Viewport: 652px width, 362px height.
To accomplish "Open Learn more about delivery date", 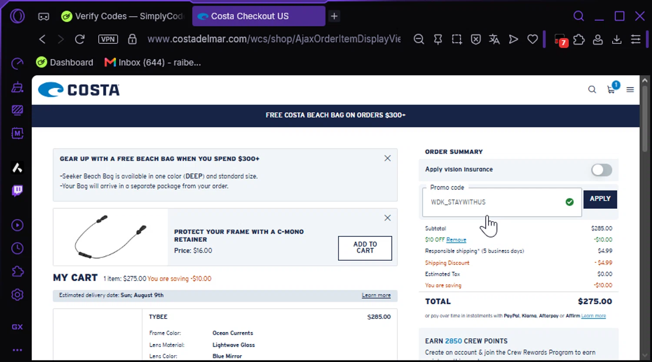I will click(x=376, y=295).
